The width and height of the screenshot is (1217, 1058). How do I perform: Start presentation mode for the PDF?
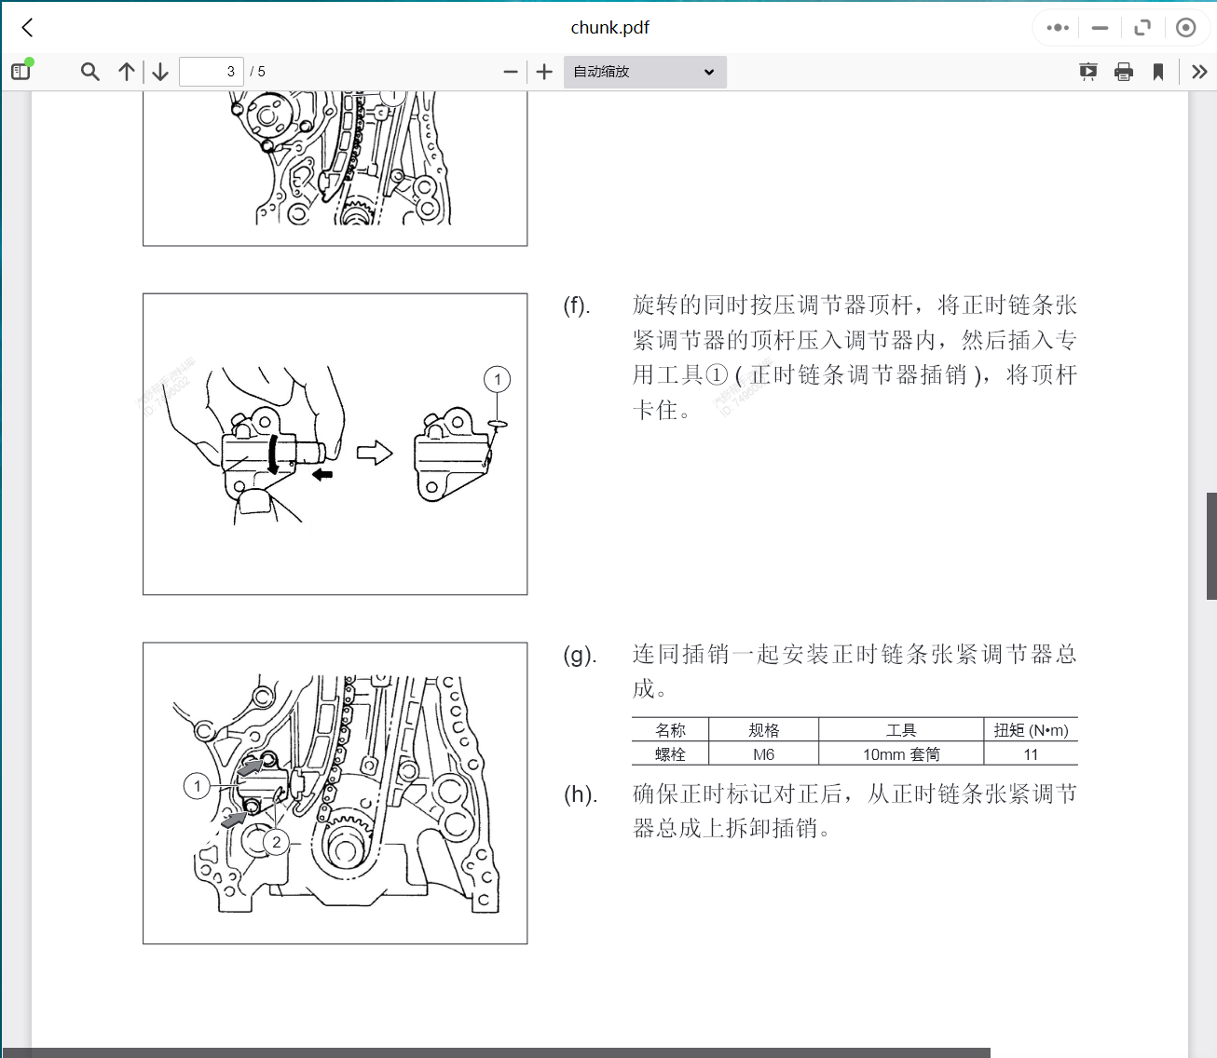[x=1087, y=71]
